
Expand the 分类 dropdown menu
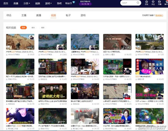(x=27, y=3)
